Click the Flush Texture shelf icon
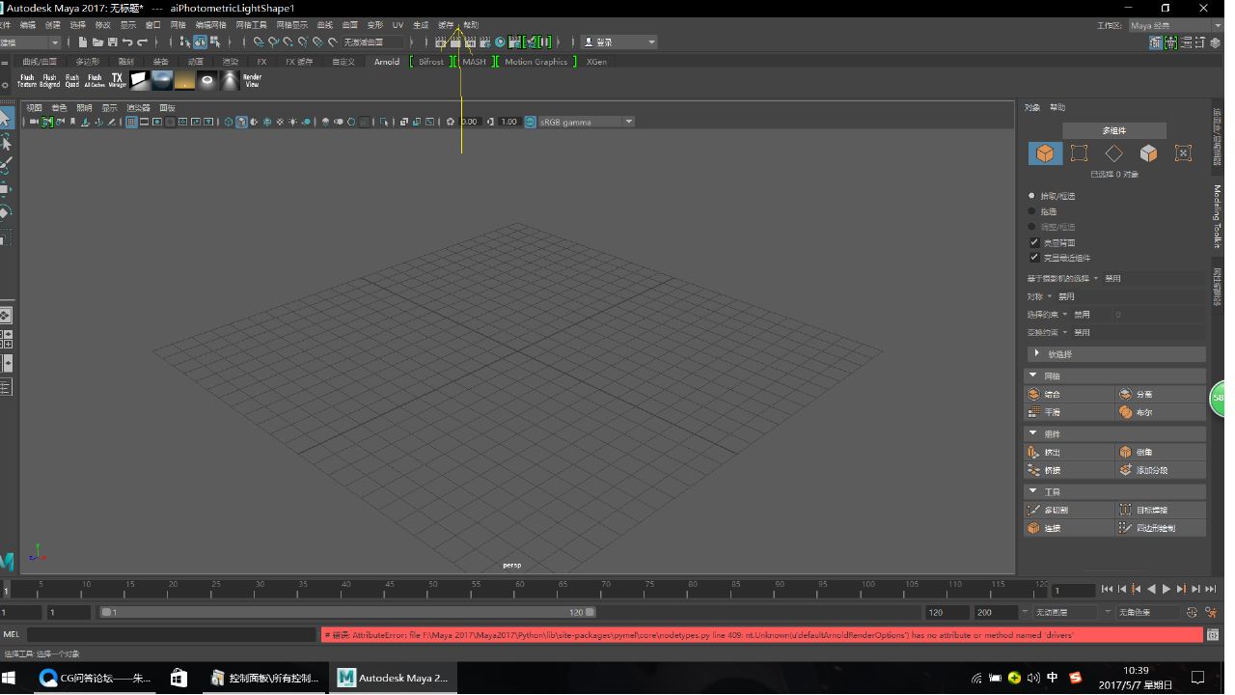The width and height of the screenshot is (1235, 695). click(x=27, y=80)
